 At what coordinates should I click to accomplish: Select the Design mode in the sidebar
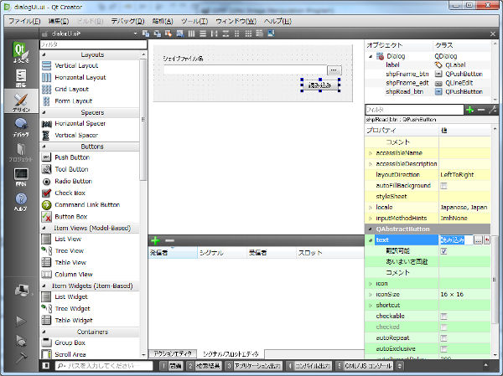click(21, 102)
